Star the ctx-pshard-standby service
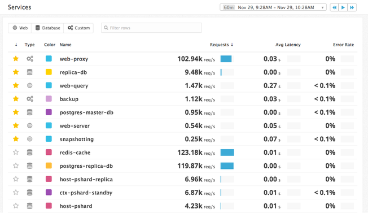 click(x=16, y=192)
